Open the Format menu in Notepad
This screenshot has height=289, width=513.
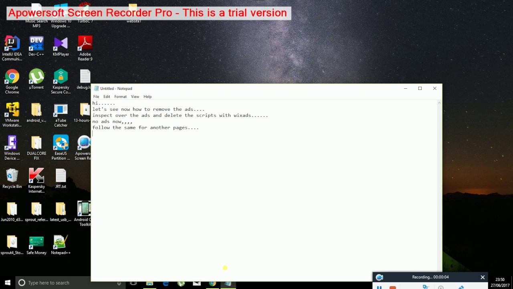point(120,97)
